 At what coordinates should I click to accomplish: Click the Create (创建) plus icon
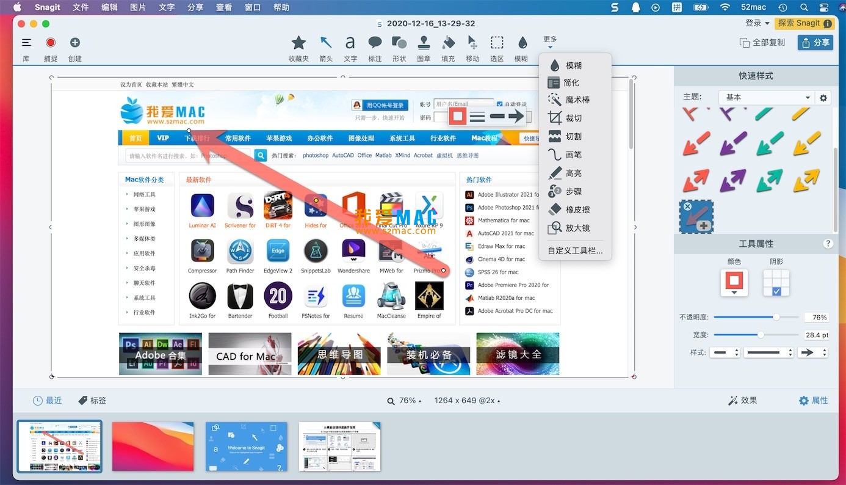pyautogui.click(x=75, y=43)
